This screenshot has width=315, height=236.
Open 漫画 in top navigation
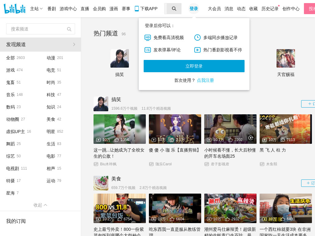click(x=114, y=9)
